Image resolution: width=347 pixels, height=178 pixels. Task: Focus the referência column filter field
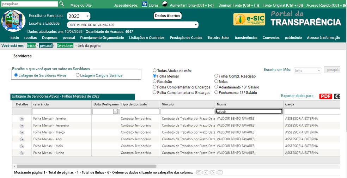pos(61,111)
